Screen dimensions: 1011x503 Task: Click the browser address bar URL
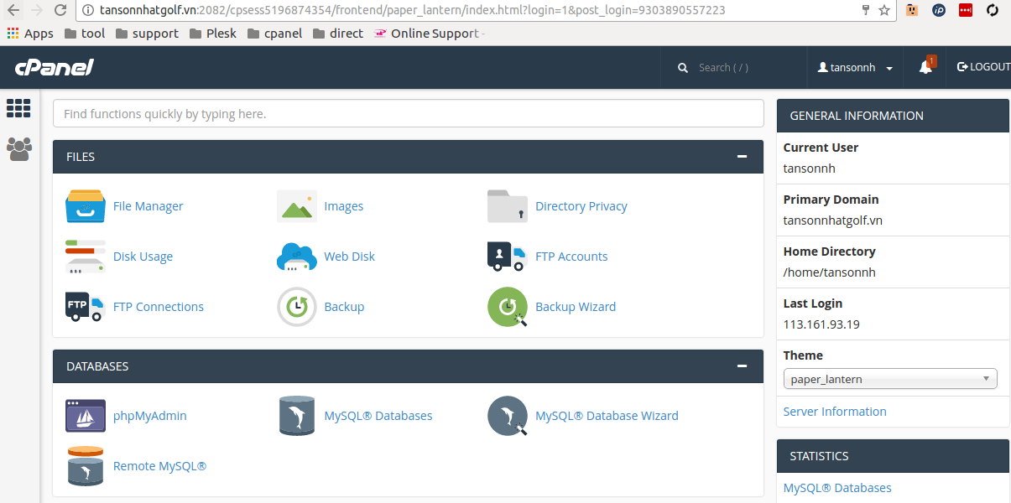[412, 11]
